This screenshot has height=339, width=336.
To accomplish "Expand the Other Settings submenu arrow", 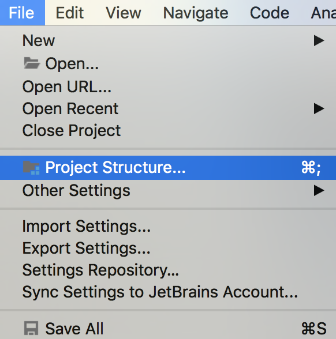I will click(319, 190).
